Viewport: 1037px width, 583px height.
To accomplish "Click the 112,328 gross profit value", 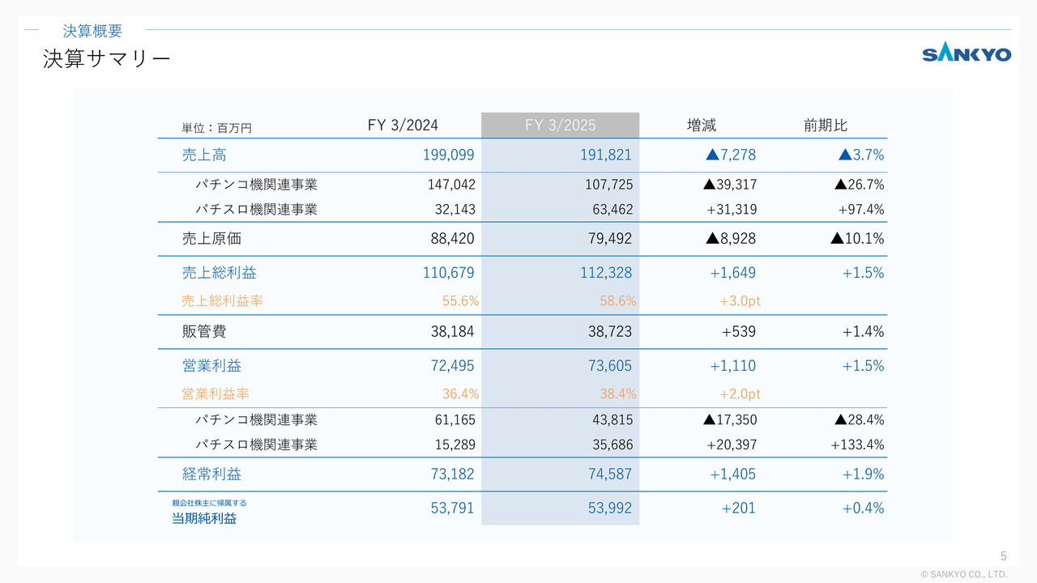I will pyautogui.click(x=606, y=273).
